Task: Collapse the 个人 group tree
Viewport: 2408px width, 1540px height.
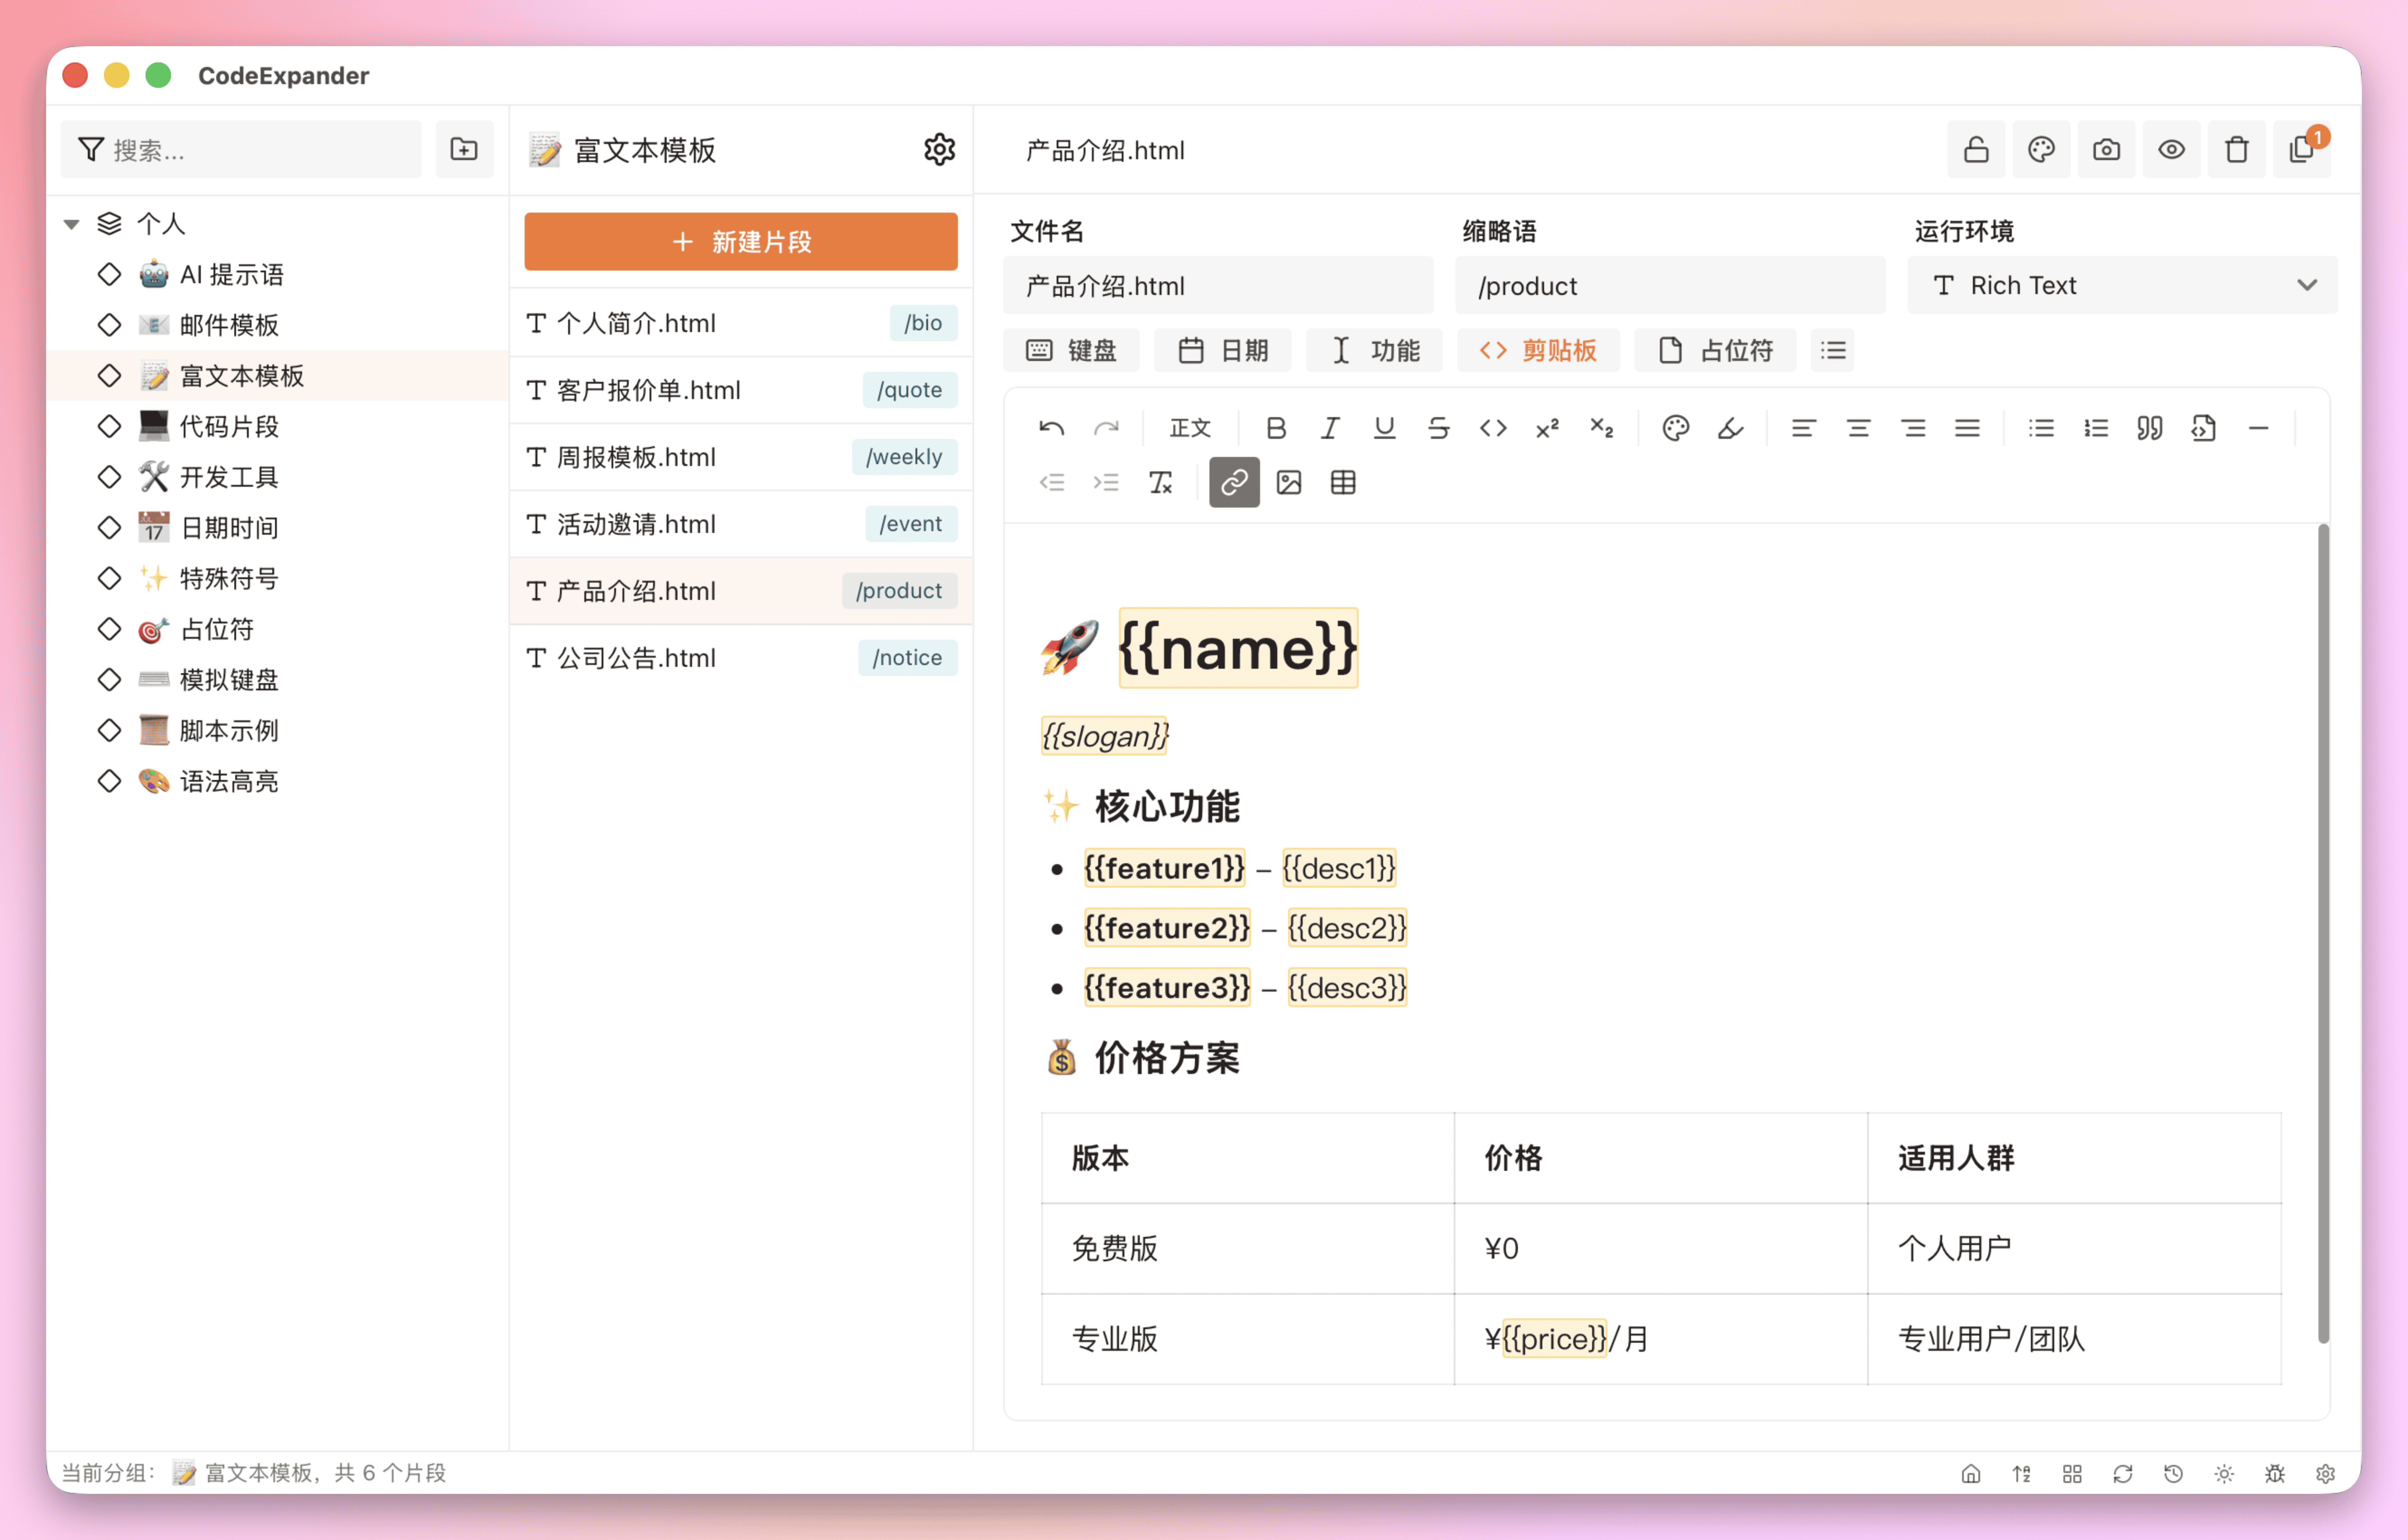Action: (72, 224)
